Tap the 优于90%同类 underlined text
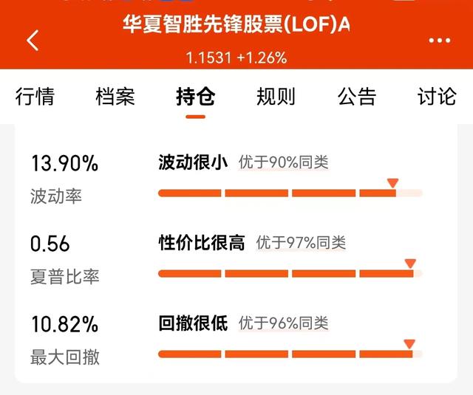 coord(283,162)
